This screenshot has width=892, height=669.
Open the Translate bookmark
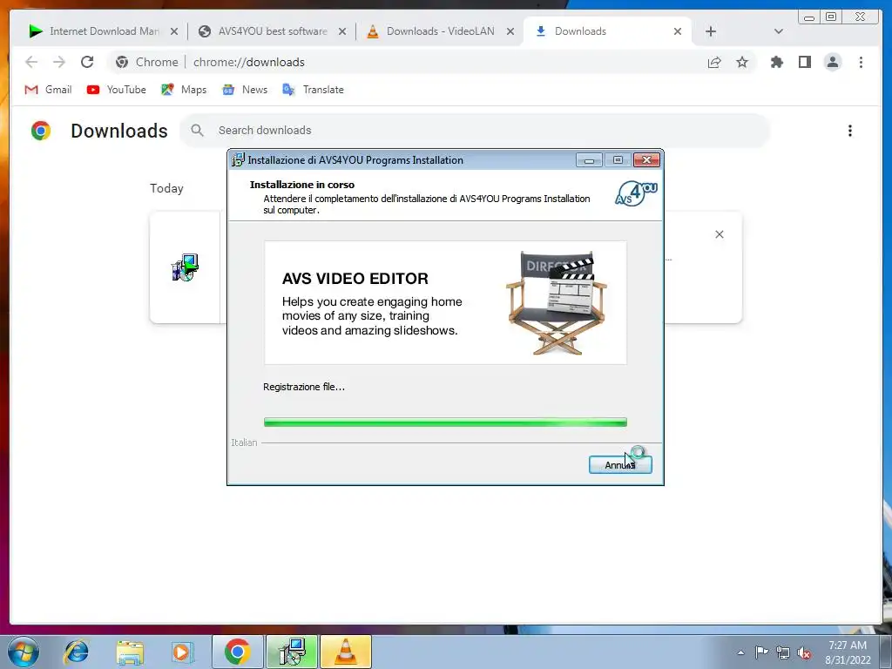[x=313, y=90]
